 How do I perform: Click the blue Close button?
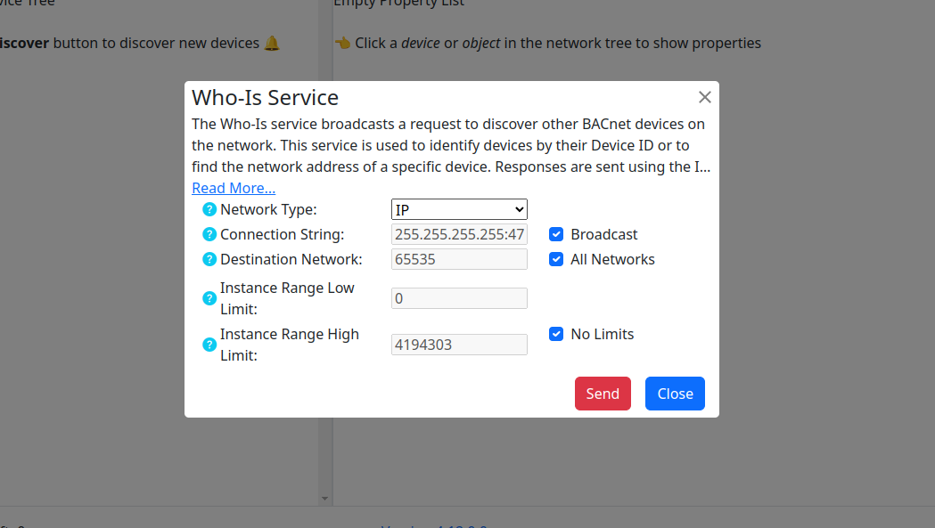point(675,394)
